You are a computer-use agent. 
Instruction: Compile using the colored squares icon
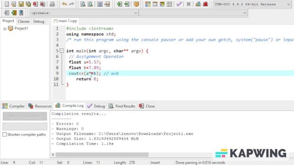[148, 4]
